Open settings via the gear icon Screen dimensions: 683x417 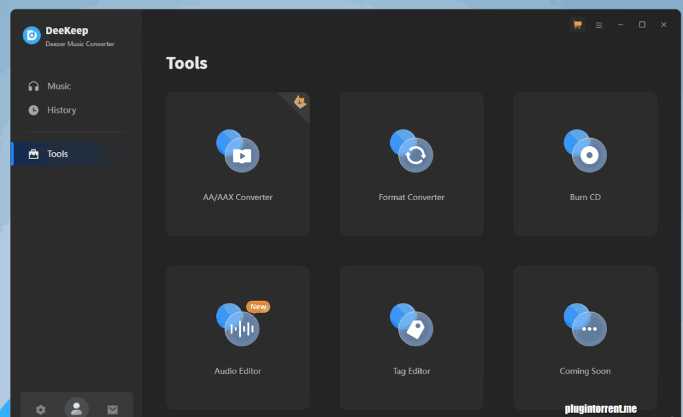(41, 410)
